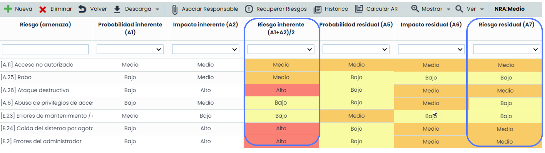Click the Volver back arrow icon
545x153 pixels.
pos(82,9)
